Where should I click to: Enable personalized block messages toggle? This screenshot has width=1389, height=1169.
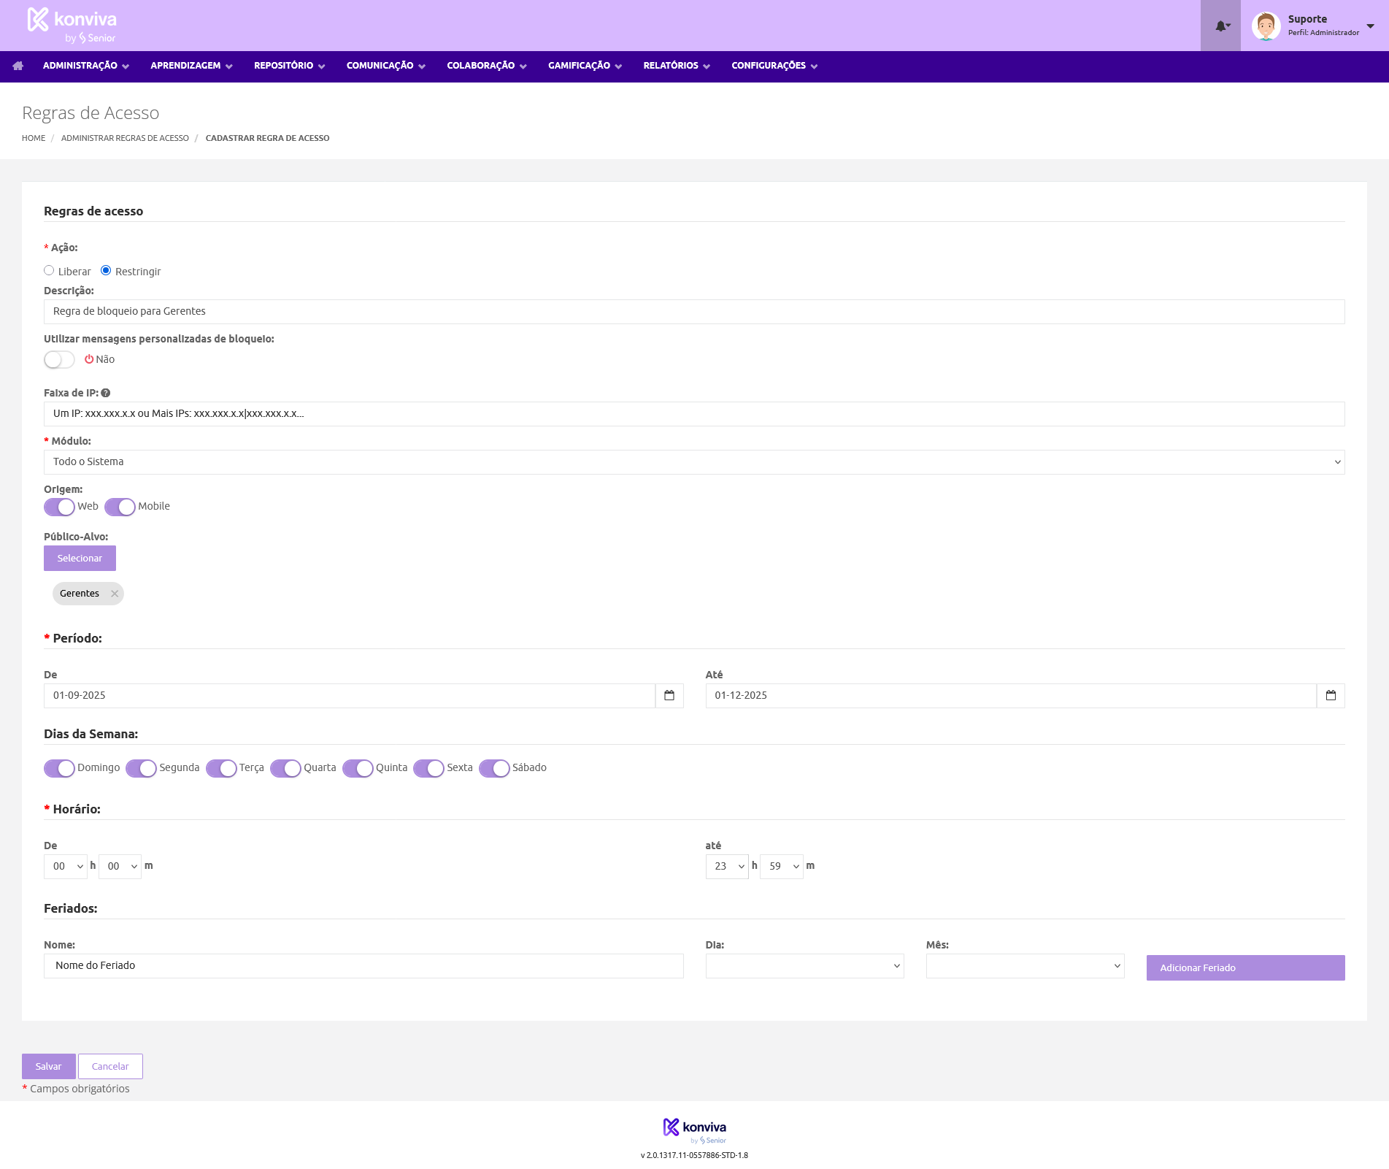point(59,359)
